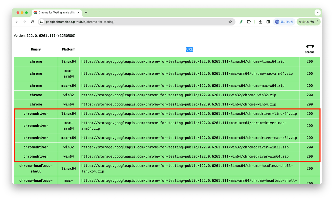
Task: Click the Binary column header
Action: click(x=36, y=49)
